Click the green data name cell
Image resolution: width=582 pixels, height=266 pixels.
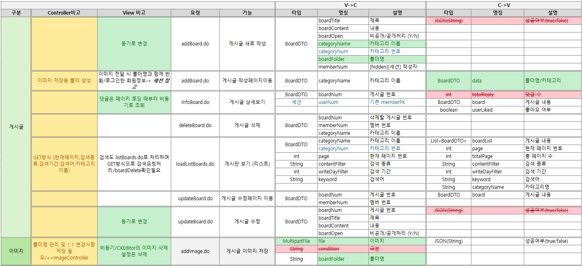pyautogui.click(x=497, y=81)
